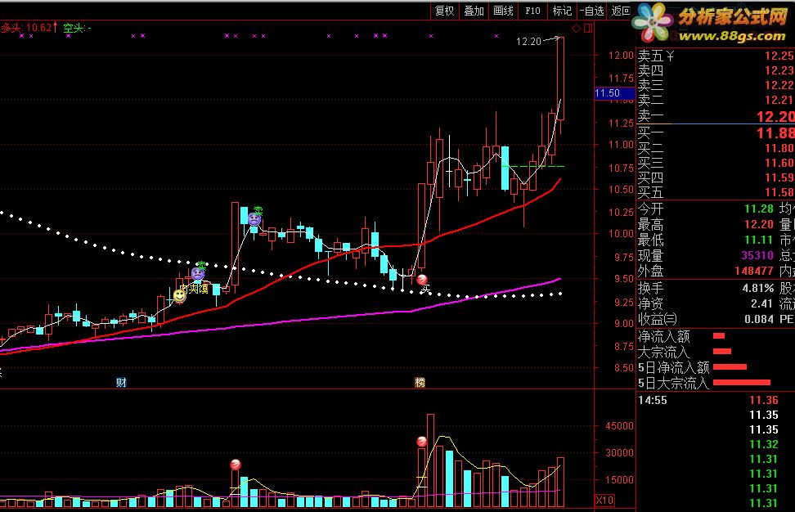The height and width of the screenshot is (512, 795).
Task: Click the 财 info marker at chart bottom
Action: tap(121, 382)
